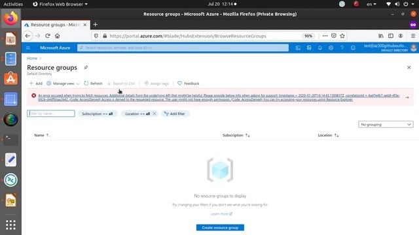This screenshot has width=419, height=235.
Task: Go to Home breadcrumb
Action: tap(32, 58)
